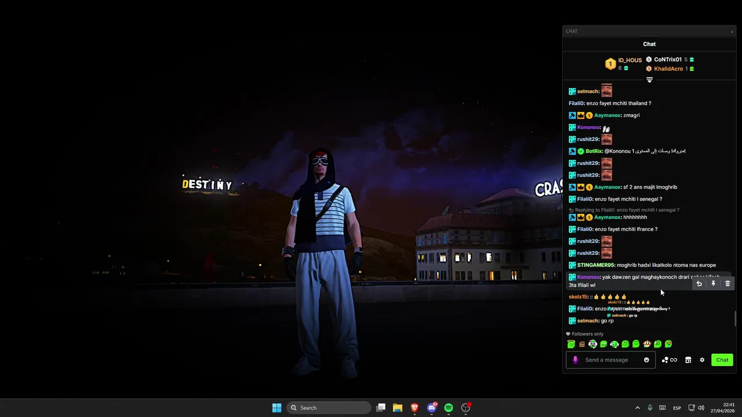Delete Kononou's highlighted message
Viewport: 742px width, 417px height.
point(728,283)
